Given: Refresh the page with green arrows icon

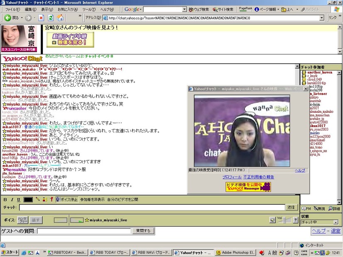Looking at the screenshot, I should [51, 18].
